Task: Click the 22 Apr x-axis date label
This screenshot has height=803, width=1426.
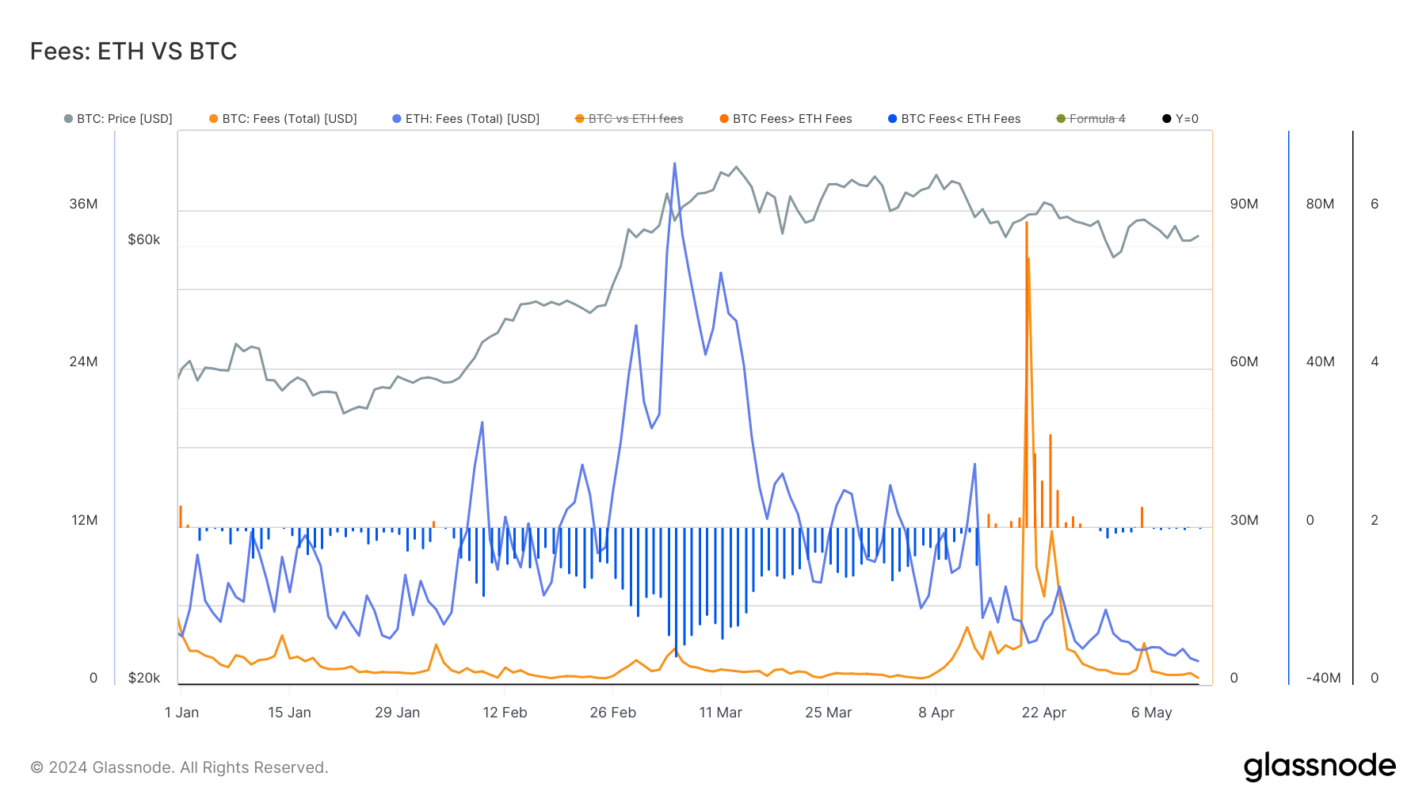Action: (x=1043, y=713)
